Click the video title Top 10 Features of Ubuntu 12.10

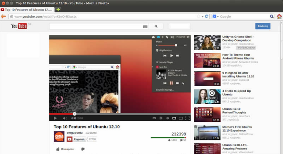pyautogui.click(x=87, y=127)
